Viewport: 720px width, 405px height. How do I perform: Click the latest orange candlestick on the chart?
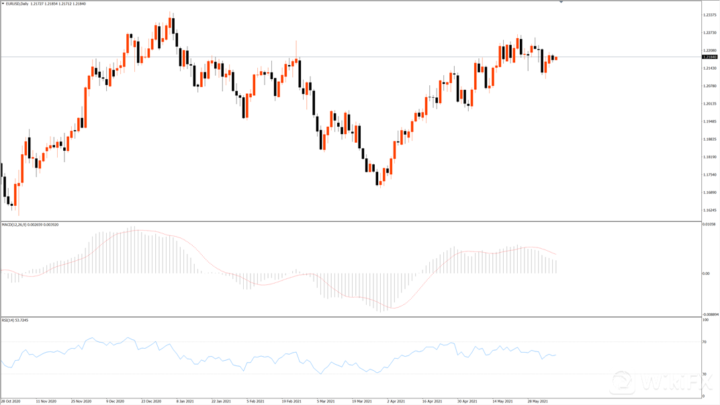click(x=556, y=58)
